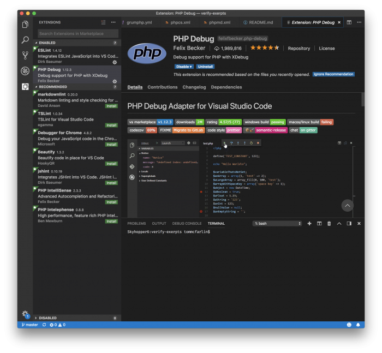Click the extension page scrollbar thumb

[363, 99]
